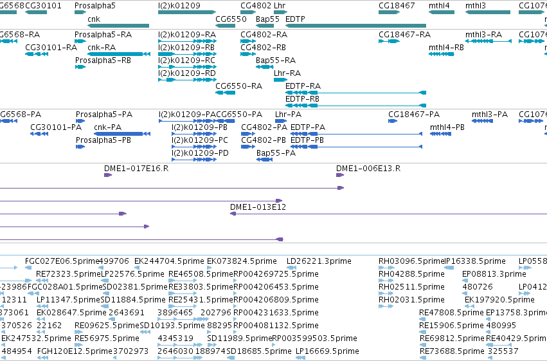Select EST EK073824.5prime

tap(242, 261)
